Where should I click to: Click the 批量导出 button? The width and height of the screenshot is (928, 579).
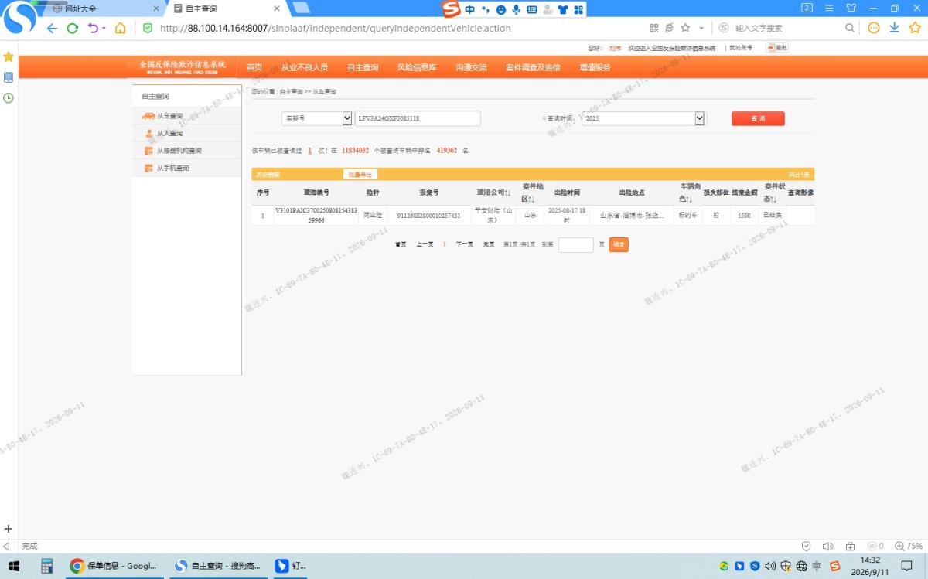(360, 175)
